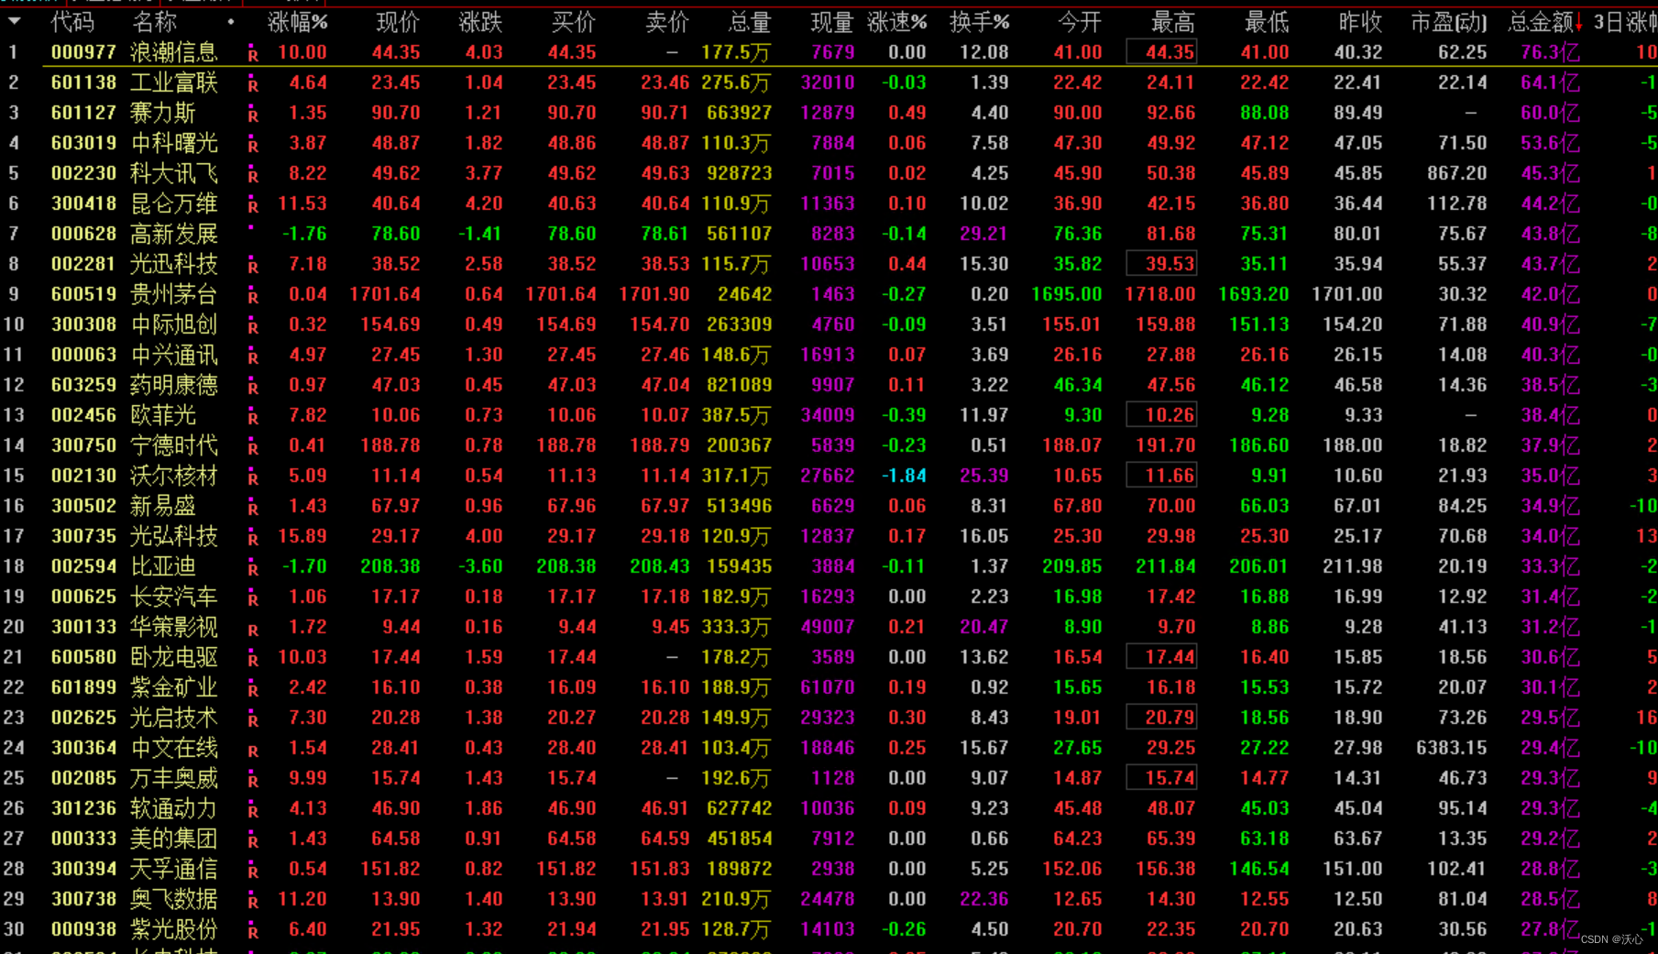Click the 换手% column header
The width and height of the screenshot is (1658, 954).
click(x=979, y=21)
